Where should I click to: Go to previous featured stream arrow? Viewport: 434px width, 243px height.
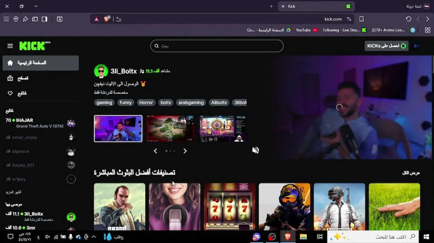click(x=155, y=151)
